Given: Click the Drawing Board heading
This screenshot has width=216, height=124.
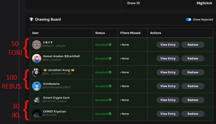Looking at the screenshot, I should pyautogui.click(x=48, y=20).
